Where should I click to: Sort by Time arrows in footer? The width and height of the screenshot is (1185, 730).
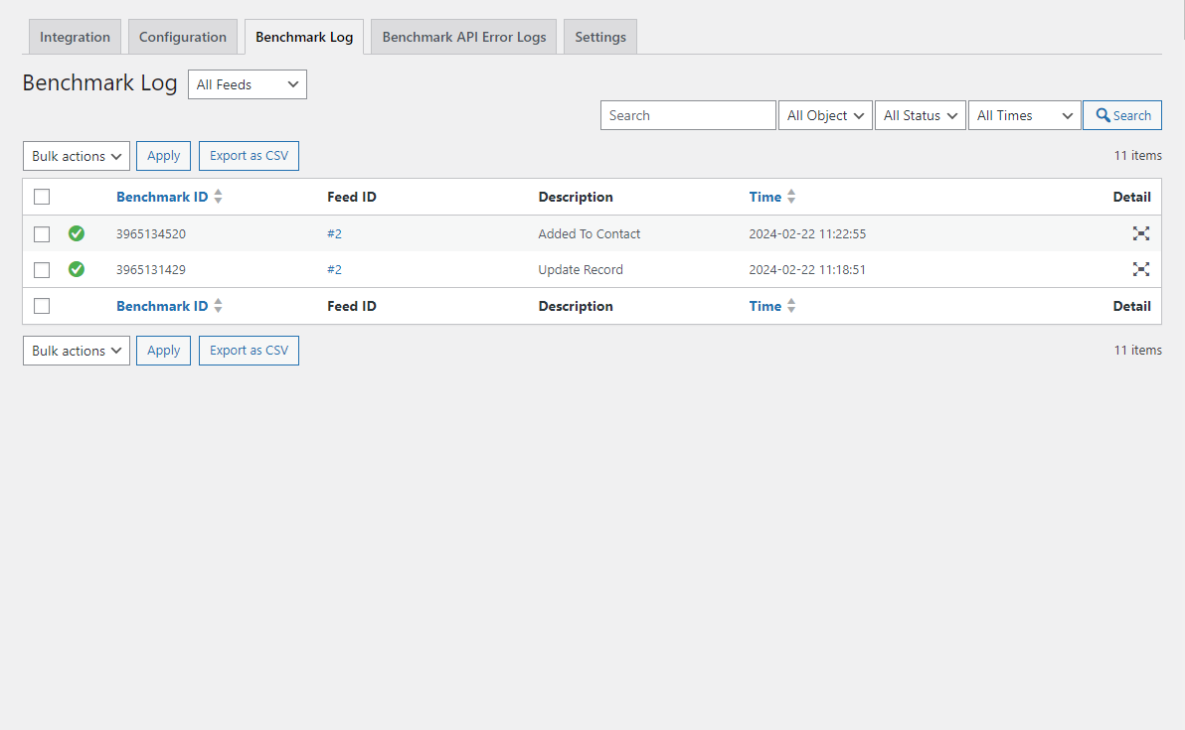click(x=791, y=306)
